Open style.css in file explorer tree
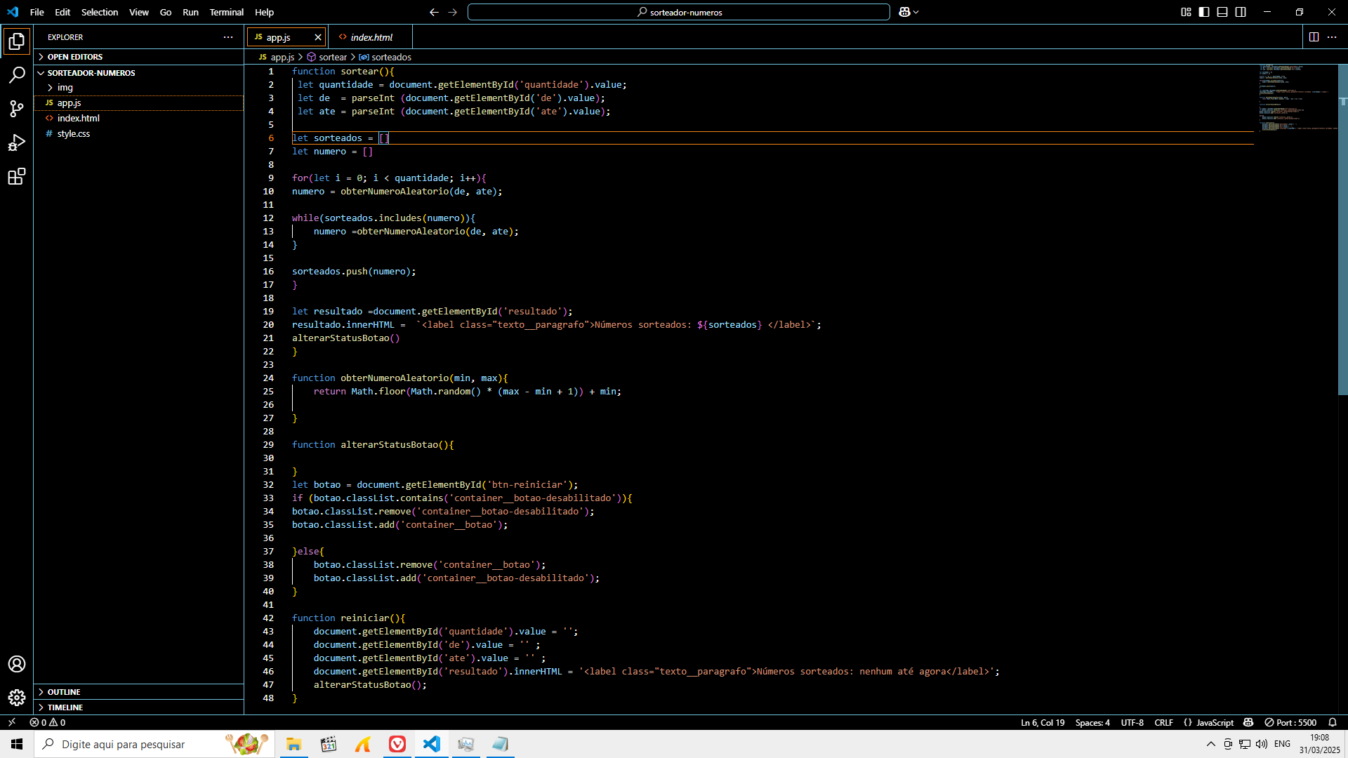The width and height of the screenshot is (1348, 758). (139, 134)
